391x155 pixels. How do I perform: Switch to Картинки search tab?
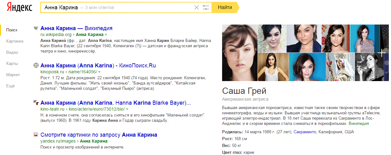coord(15,41)
